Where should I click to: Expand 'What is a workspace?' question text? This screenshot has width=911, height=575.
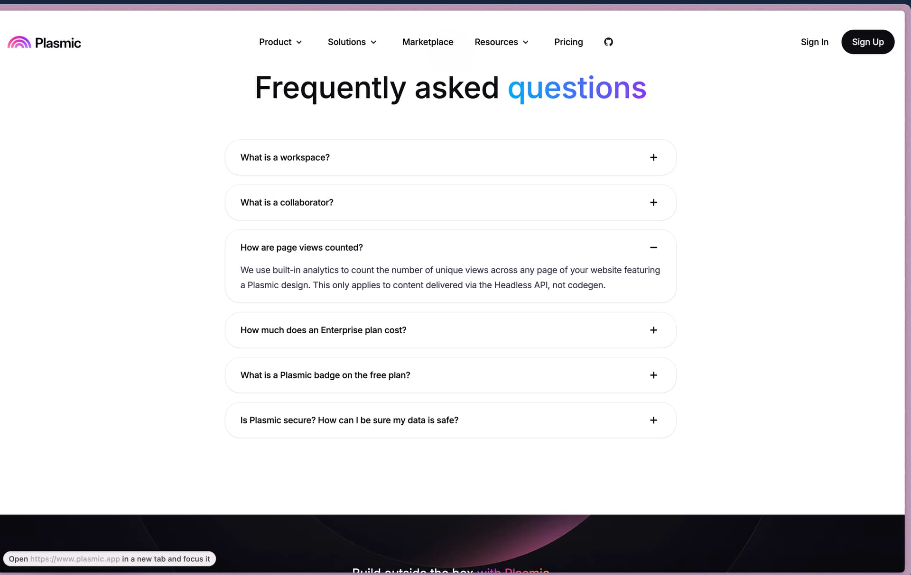click(285, 157)
